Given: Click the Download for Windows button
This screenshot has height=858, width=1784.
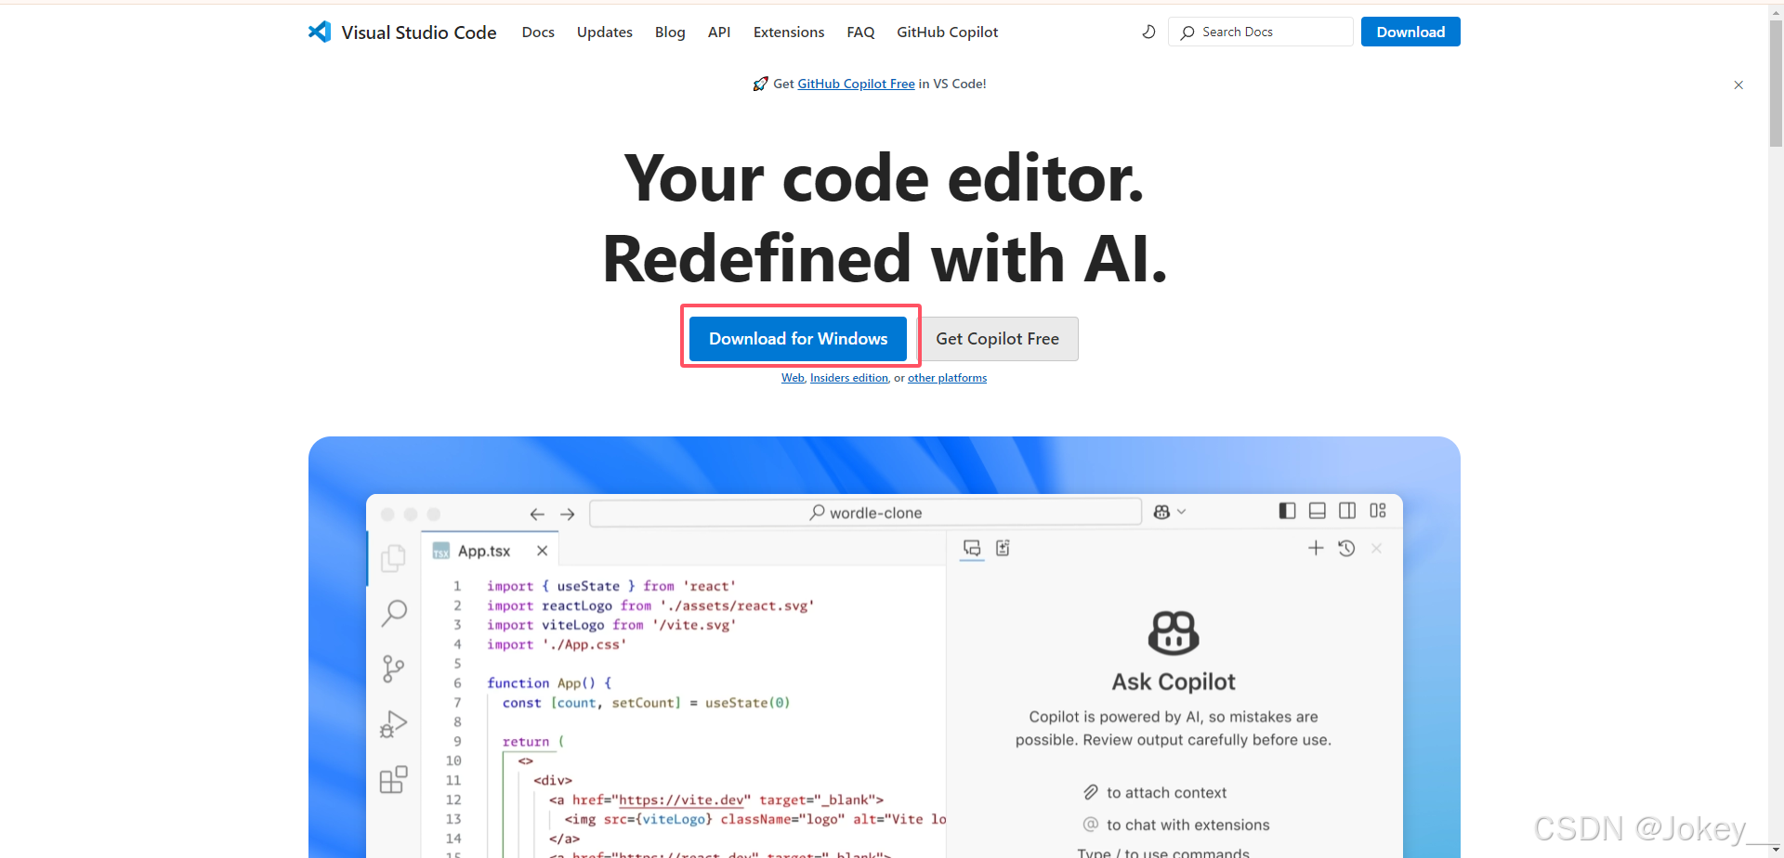Looking at the screenshot, I should (x=798, y=339).
